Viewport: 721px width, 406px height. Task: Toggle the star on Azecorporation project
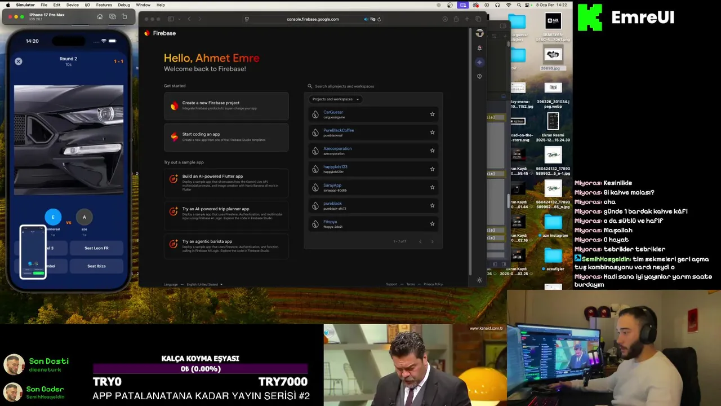(432, 151)
